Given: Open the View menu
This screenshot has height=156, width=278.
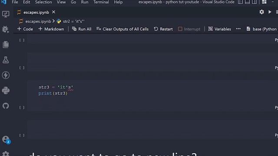Looking at the screenshot, I should (61, 2).
